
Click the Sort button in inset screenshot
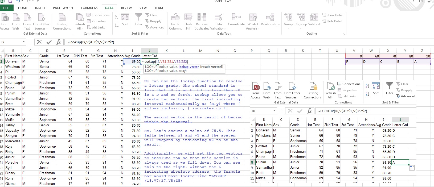point(376,89)
